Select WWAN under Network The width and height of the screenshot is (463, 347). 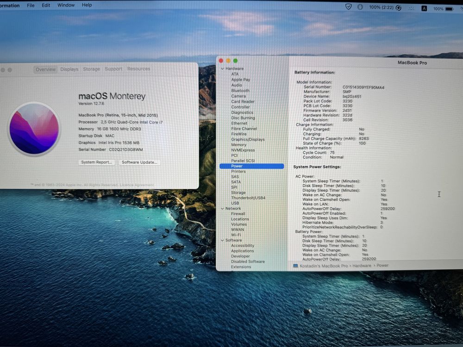click(x=238, y=230)
